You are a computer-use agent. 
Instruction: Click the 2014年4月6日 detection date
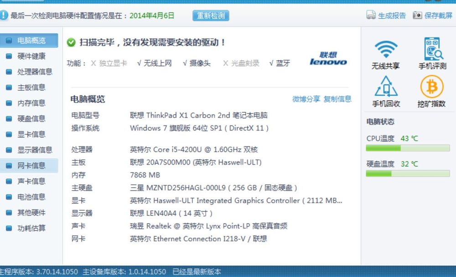coord(152,16)
